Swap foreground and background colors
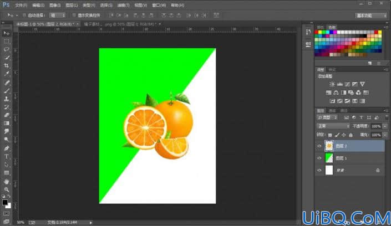 click(x=9, y=196)
